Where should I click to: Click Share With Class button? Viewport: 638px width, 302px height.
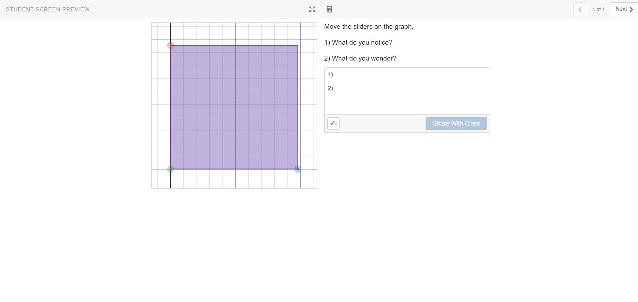click(456, 123)
